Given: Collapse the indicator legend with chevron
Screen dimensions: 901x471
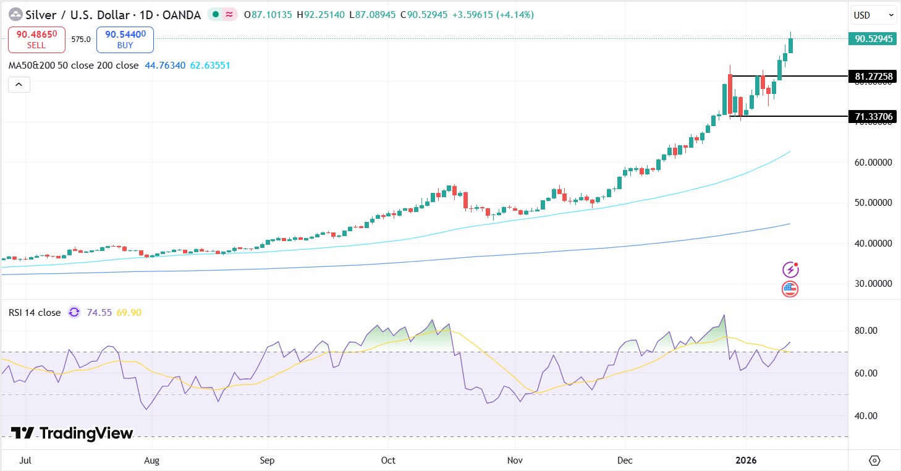Looking at the screenshot, I should (19, 85).
